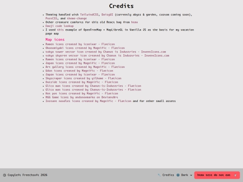Open Skyscraper icons by yilhome link
The height and width of the screenshot is (182, 243).
pyautogui.click(x=83, y=78)
